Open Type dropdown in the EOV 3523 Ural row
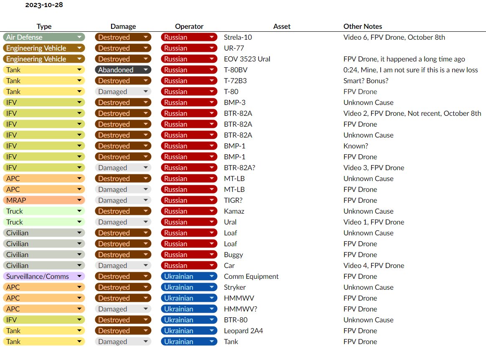The image size is (486, 347). [44, 59]
